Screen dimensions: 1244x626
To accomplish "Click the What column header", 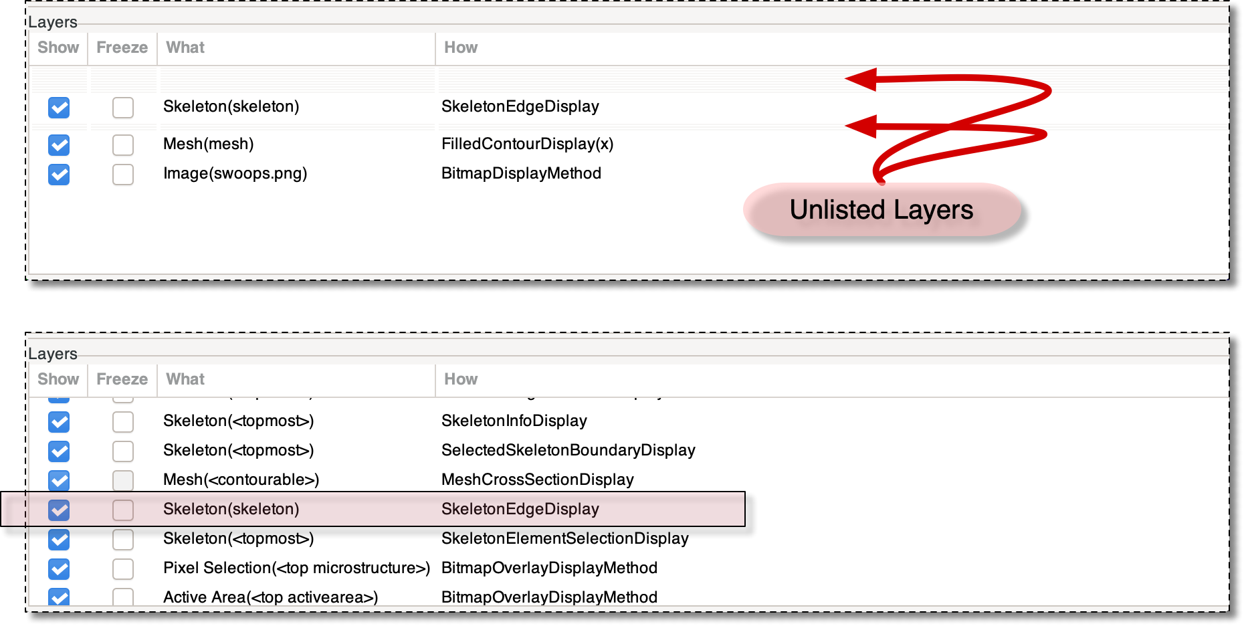I will click(x=185, y=47).
